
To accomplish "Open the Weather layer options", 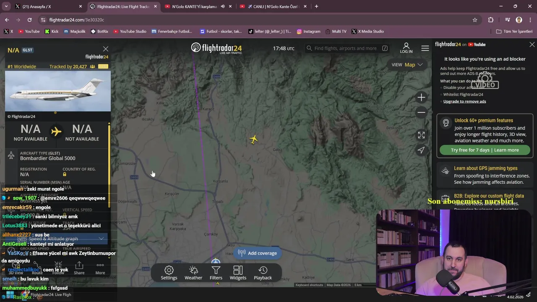I will pyautogui.click(x=193, y=273).
